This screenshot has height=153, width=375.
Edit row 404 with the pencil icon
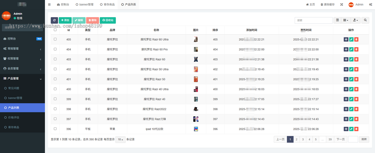351,49
